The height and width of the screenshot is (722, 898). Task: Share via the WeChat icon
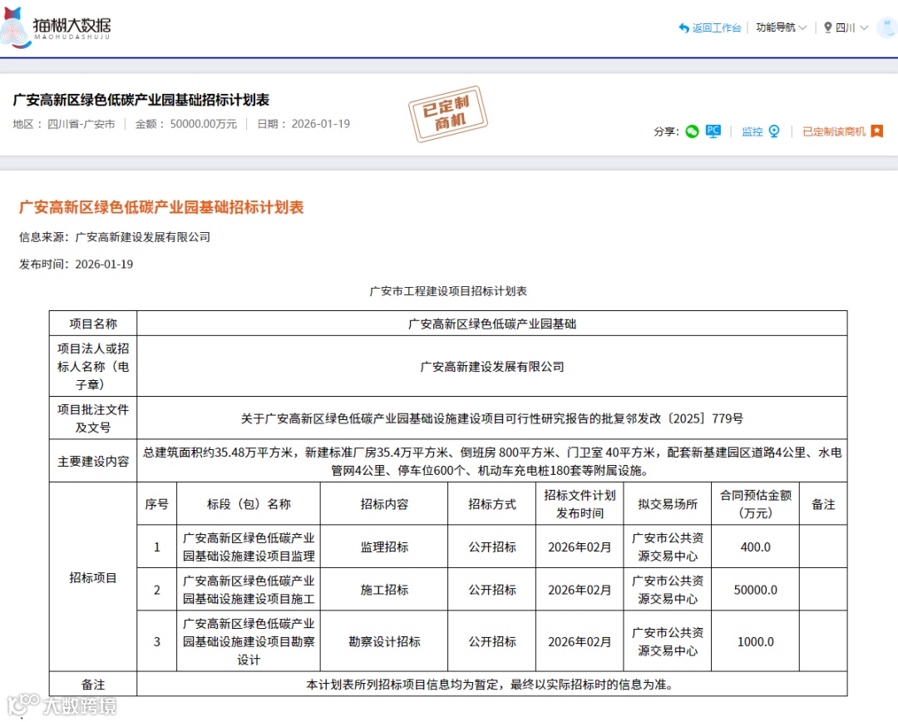692,131
